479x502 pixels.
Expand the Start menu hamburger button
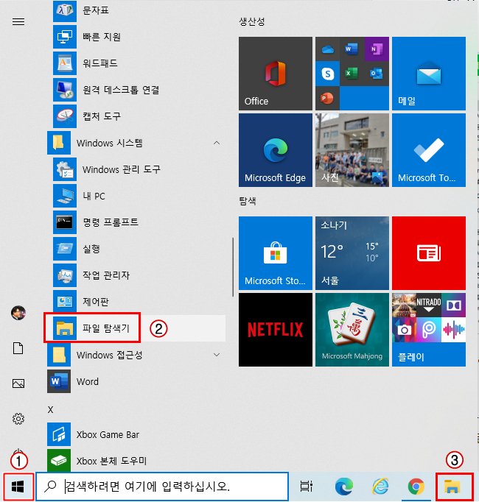click(18, 21)
